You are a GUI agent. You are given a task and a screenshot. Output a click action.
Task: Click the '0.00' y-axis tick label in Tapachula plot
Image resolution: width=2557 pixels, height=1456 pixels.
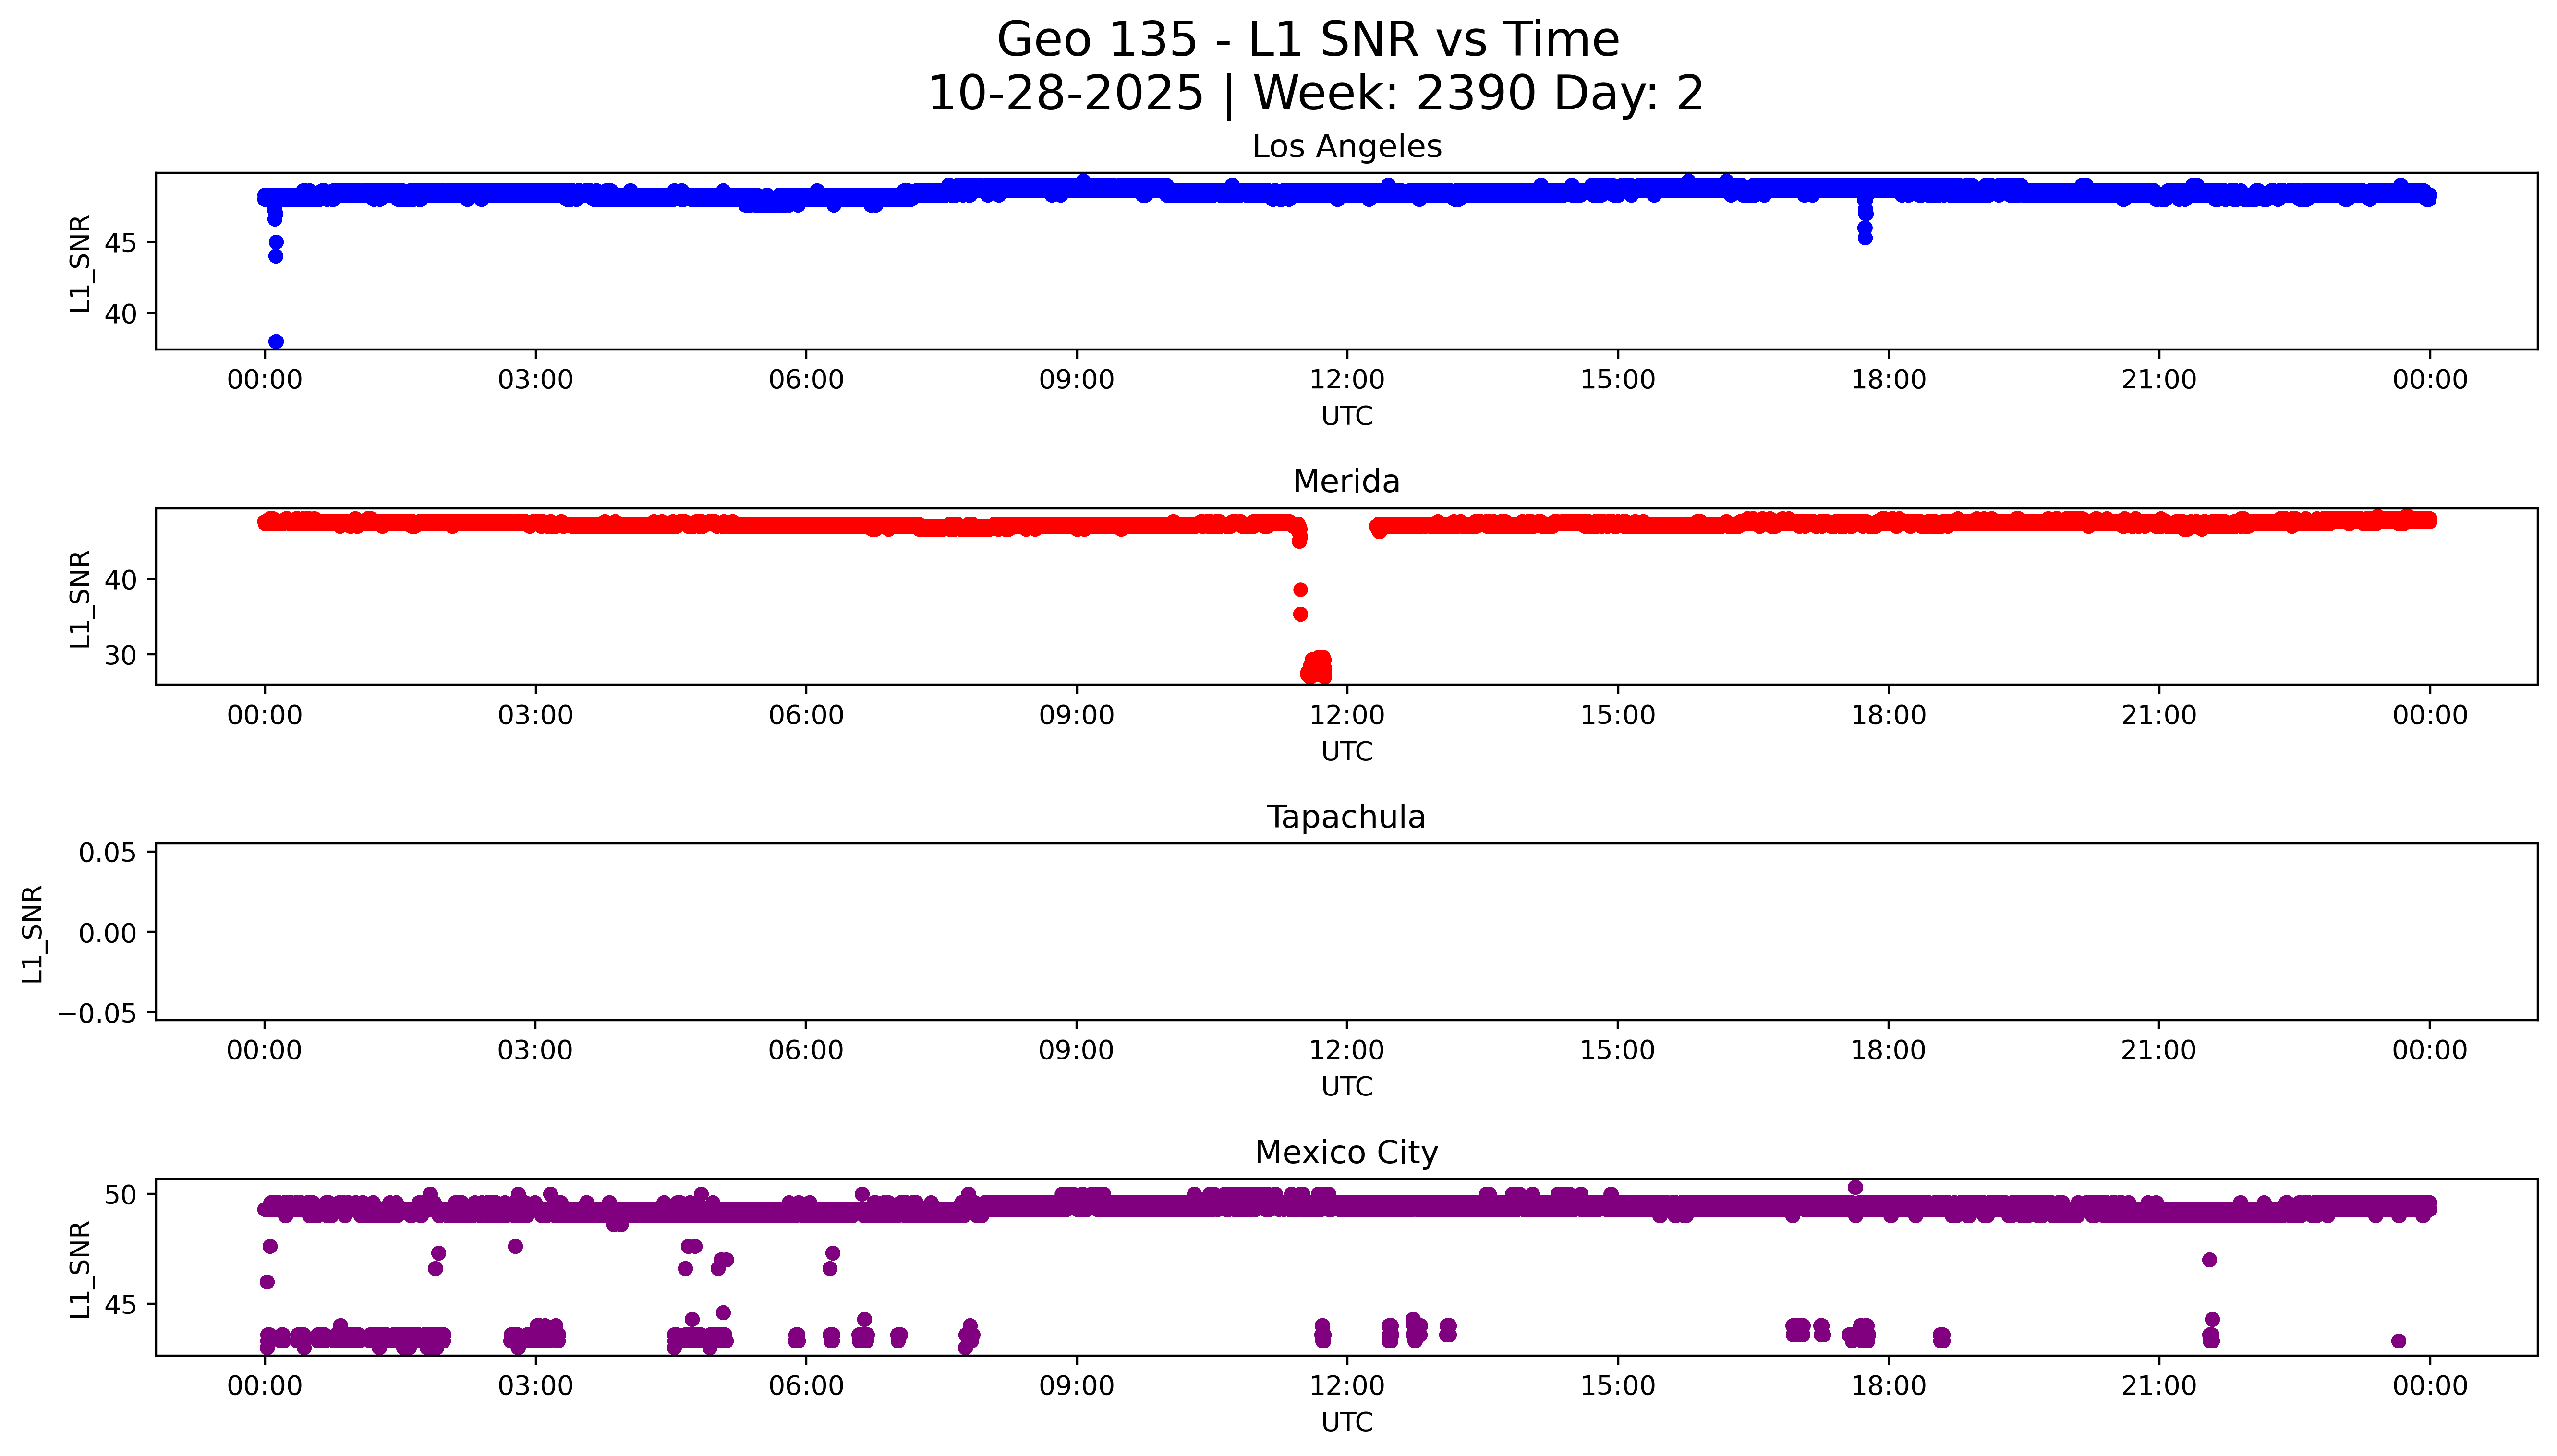click(x=107, y=933)
